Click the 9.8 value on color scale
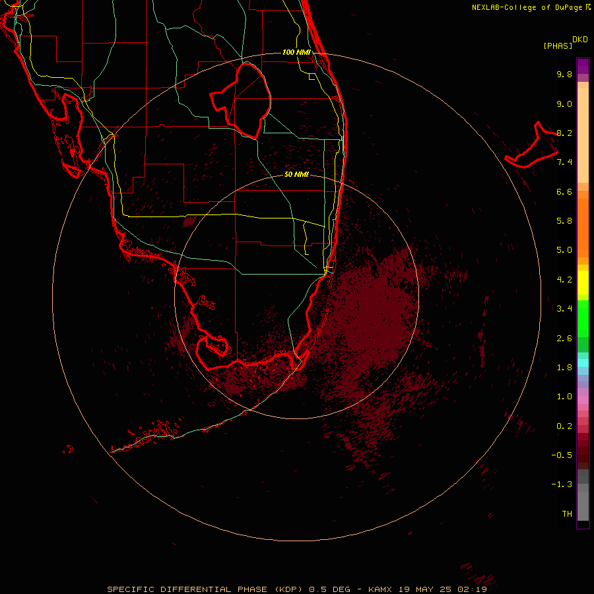Screen dimensions: 594x594 [564, 74]
